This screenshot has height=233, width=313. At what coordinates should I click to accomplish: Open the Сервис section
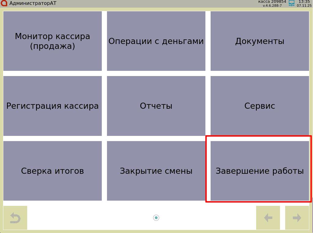260,106
